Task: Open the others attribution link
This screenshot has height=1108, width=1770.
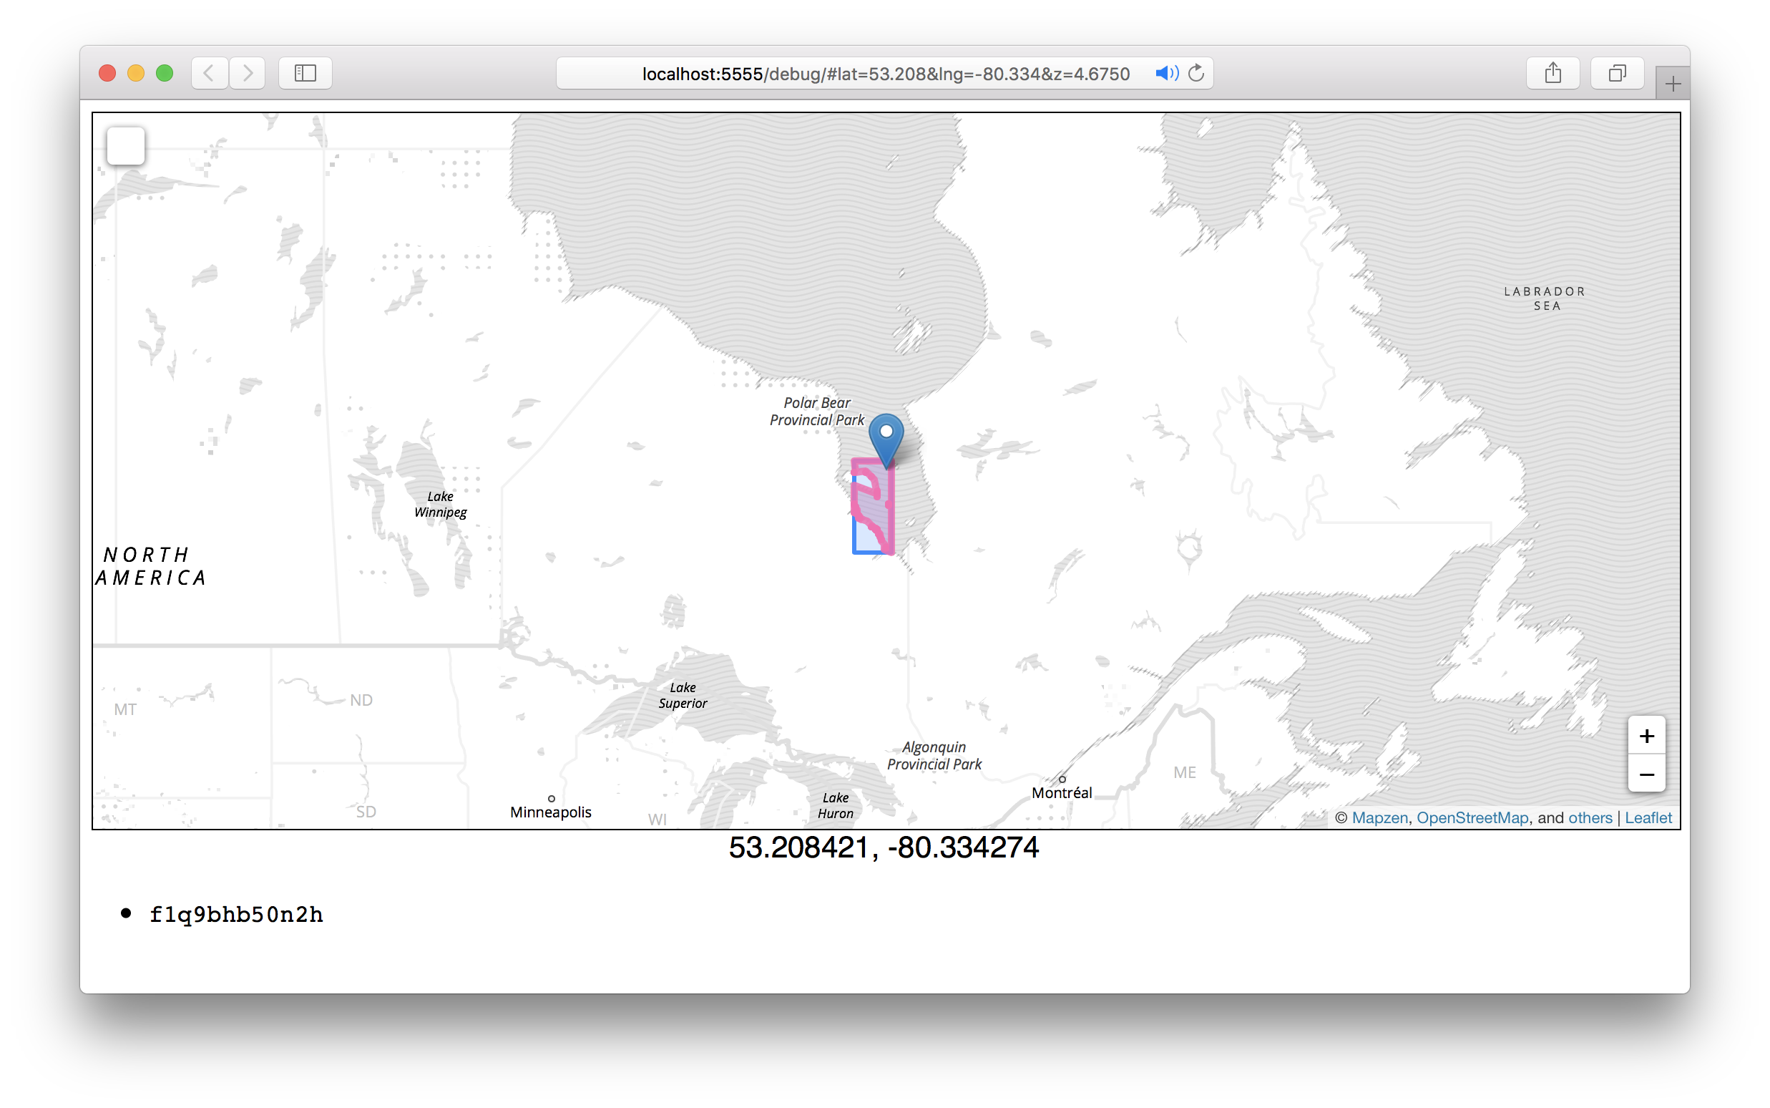Action: 1590,818
